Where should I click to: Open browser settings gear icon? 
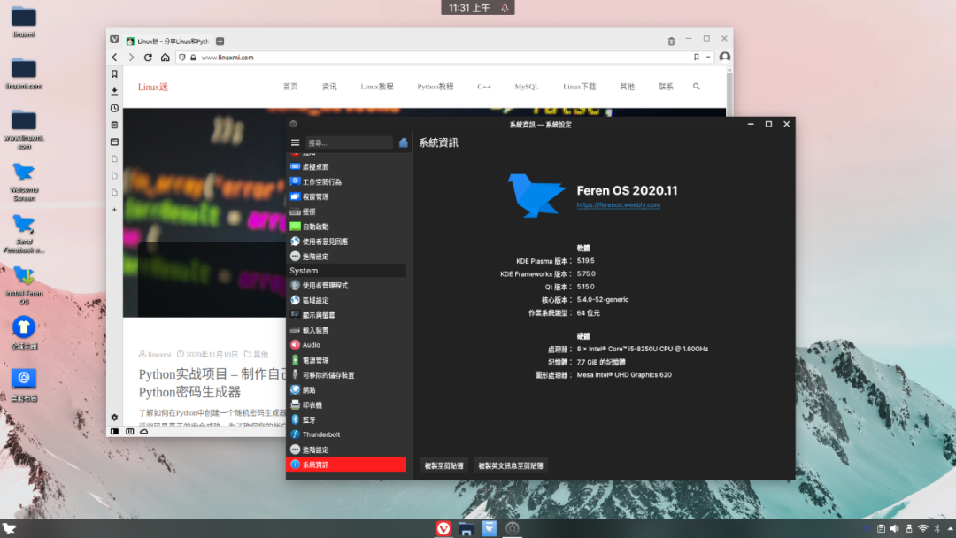click(114, 418)
